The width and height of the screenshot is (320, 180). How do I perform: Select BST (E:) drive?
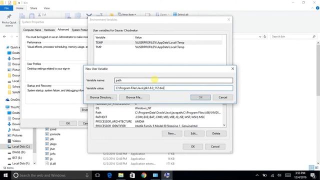coord(14,158)
